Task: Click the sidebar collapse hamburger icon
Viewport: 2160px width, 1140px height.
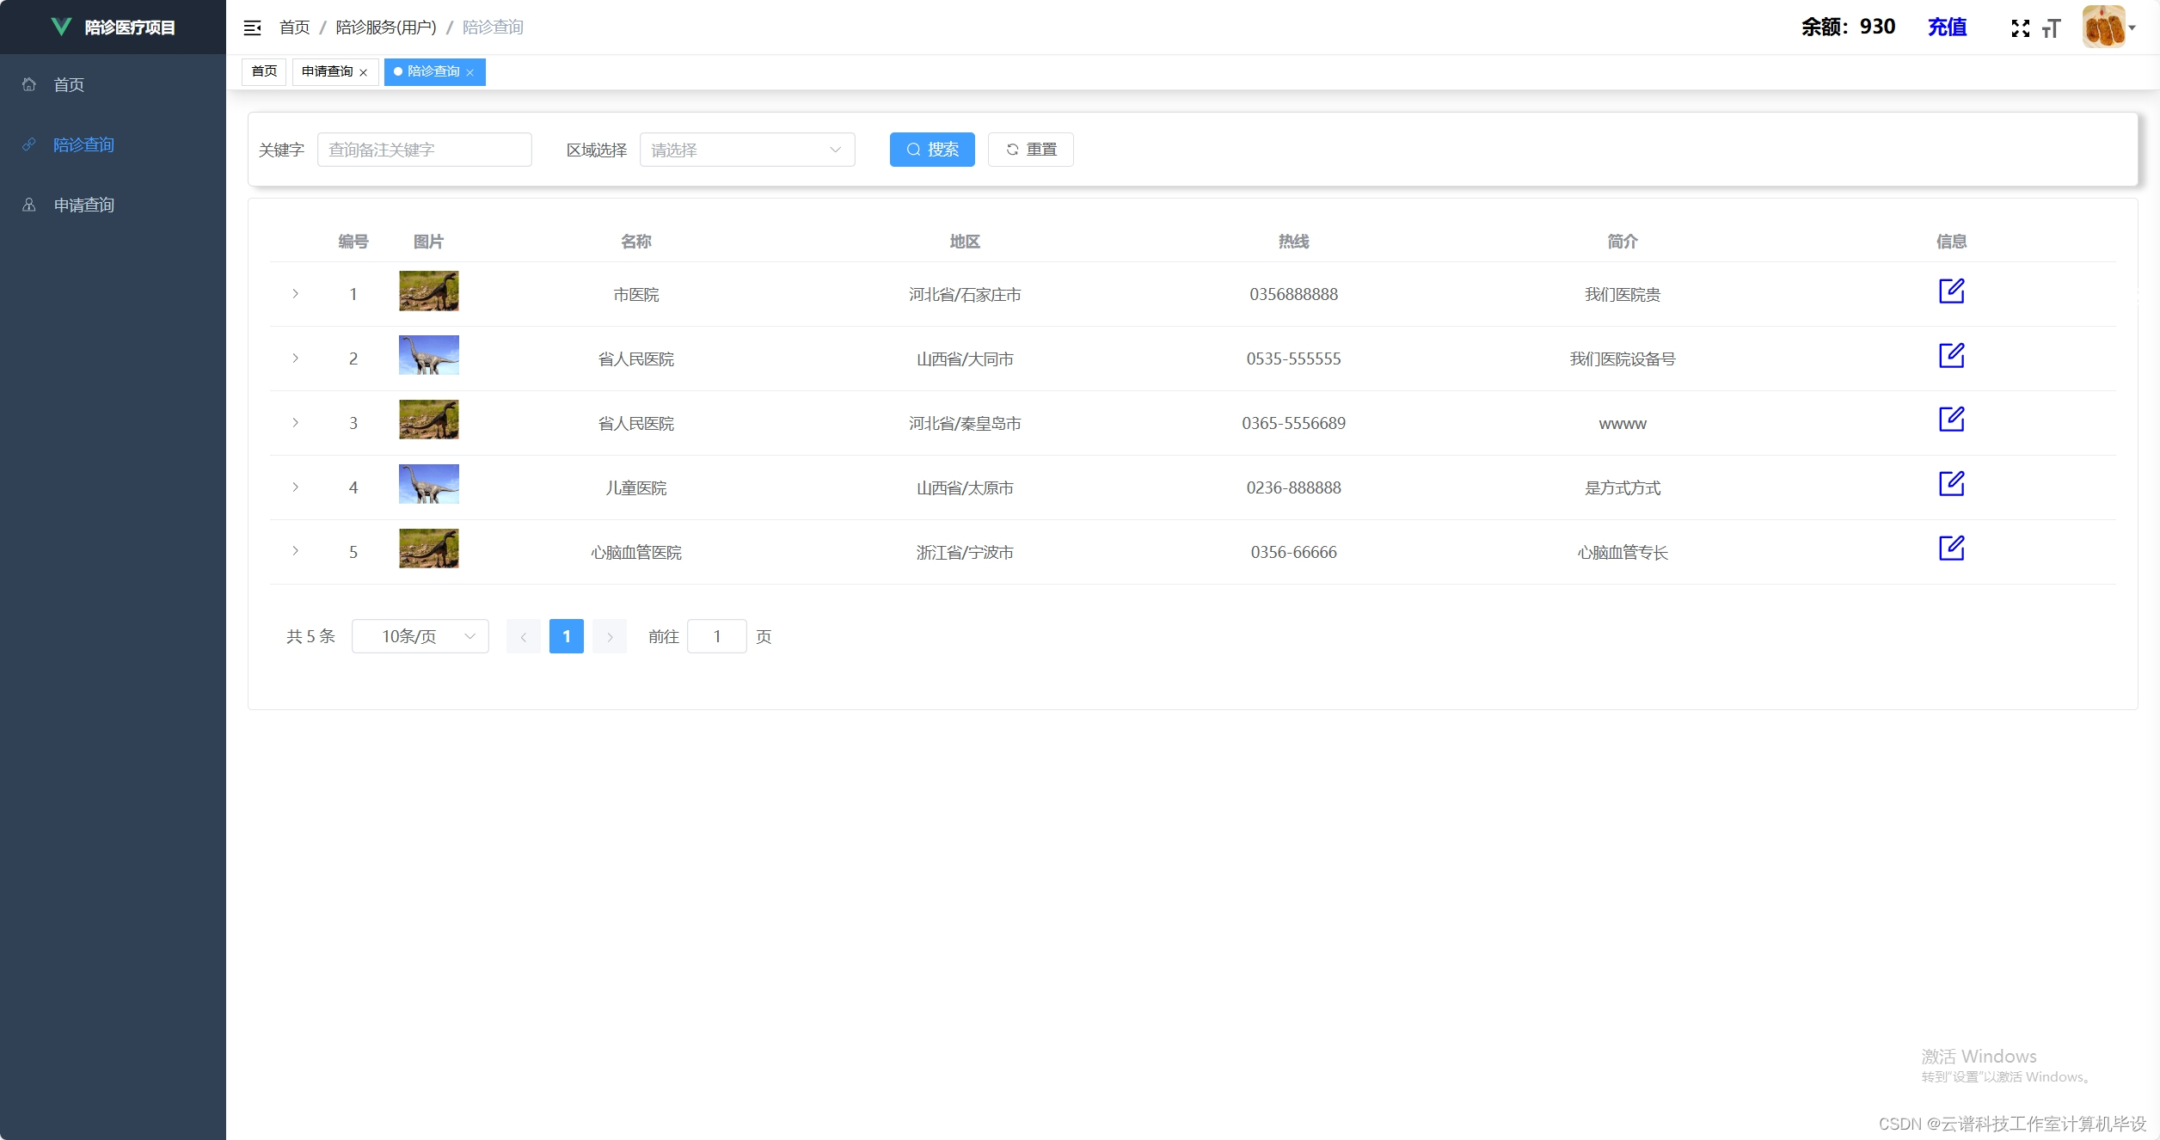Action: (x=252, y=28)
